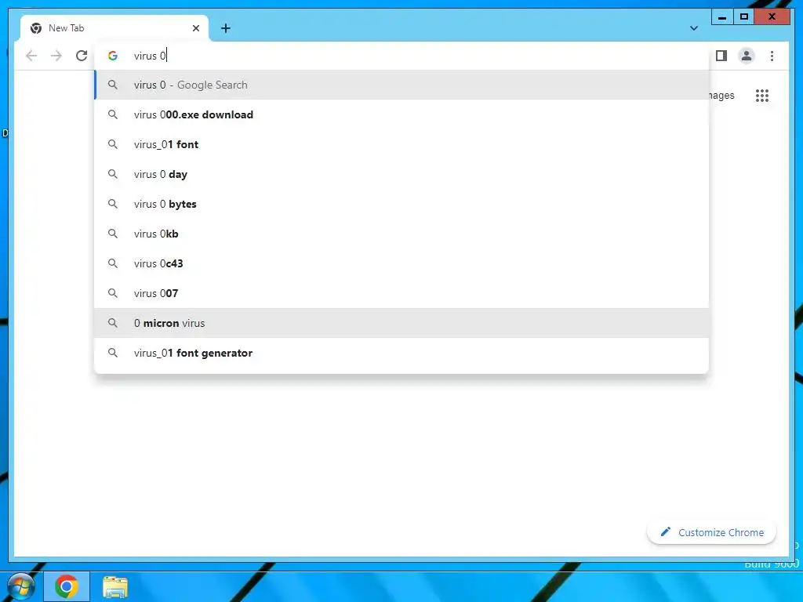Choose the 'virus 0 bytes' suggestion

[x=401, y=204]
